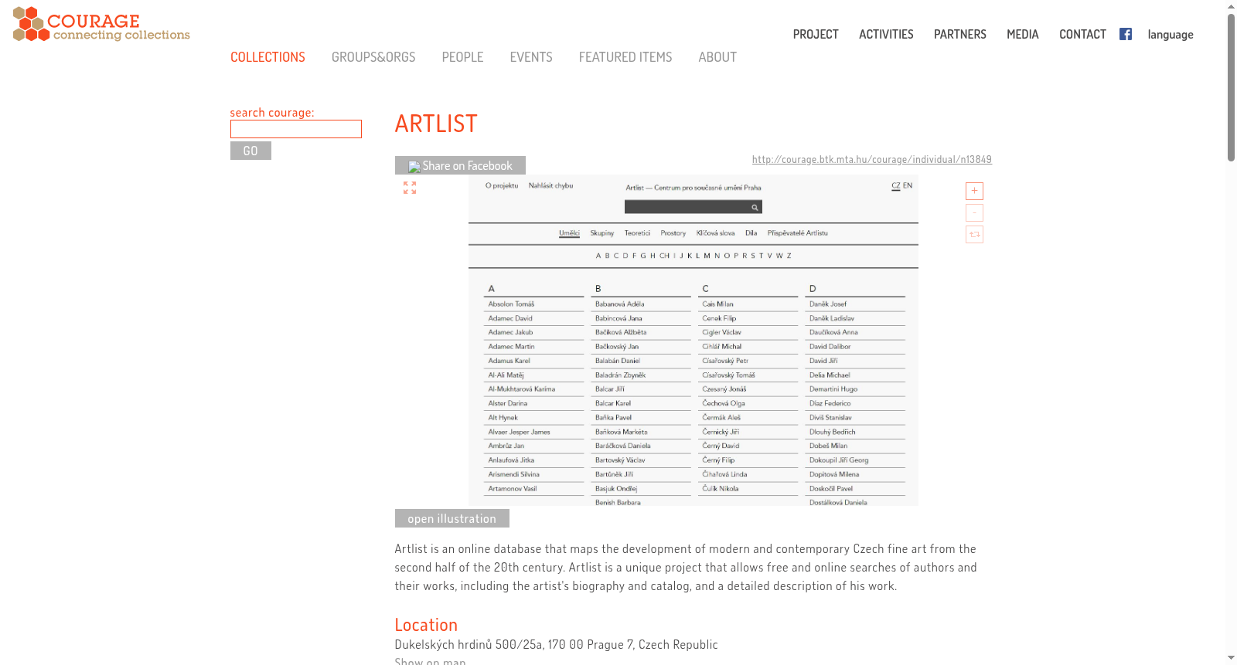This screenshot has height=665, width=1237.
Task: Click the Artlist screenshot illustration
Action: pyautogui.click(x=693, y=341)
